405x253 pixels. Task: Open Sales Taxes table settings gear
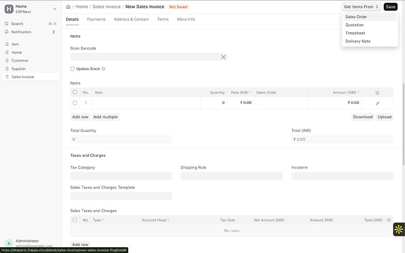coord(389,220)
